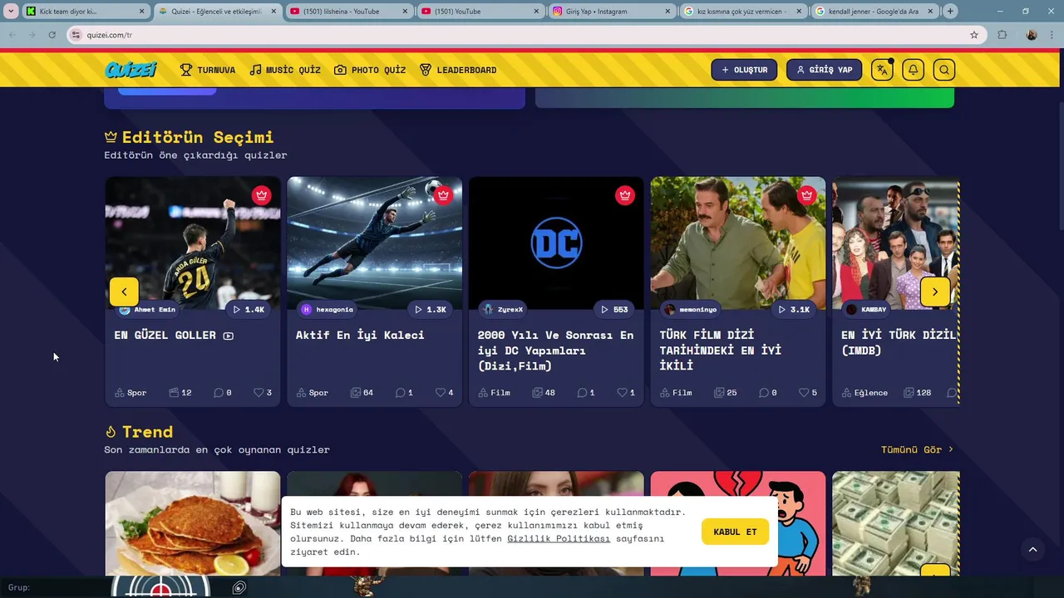The height and width of the screenshot is (598, 1064).
Task: Click Tümünü Gör link in Trend
Action: [918, 449]
